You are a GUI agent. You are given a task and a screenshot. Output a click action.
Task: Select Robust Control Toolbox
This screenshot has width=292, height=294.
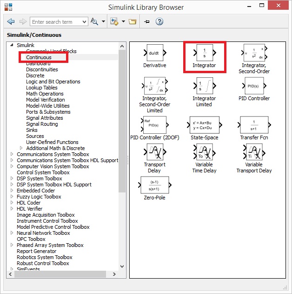pos(43,263)
